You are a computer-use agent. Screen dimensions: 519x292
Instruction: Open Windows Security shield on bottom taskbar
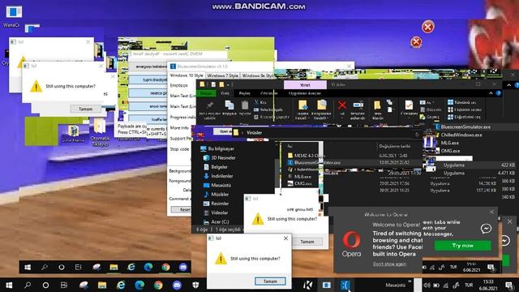196,285
